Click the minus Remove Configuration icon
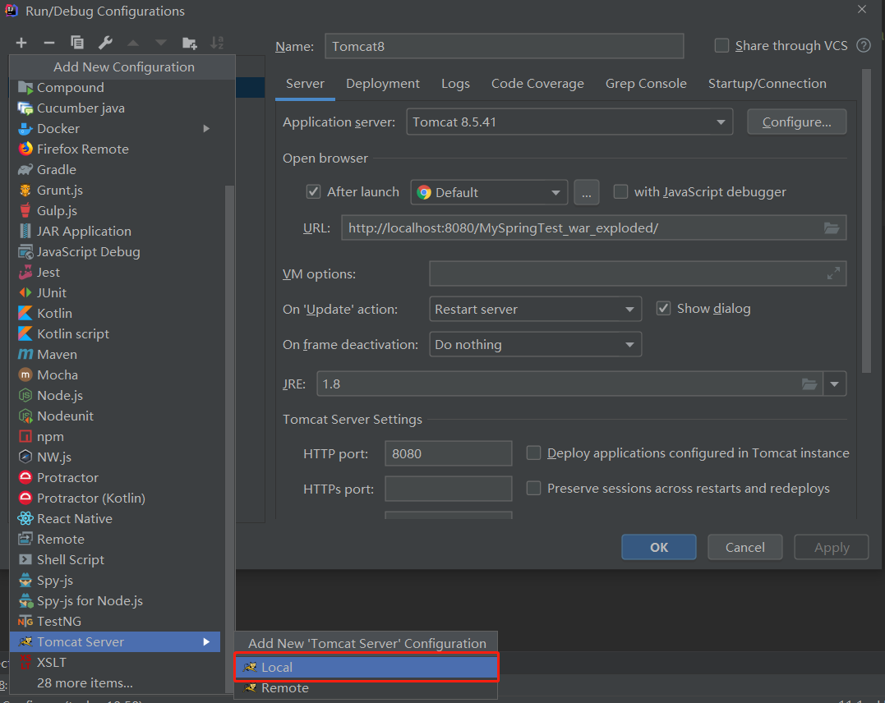 pos(49,43)
